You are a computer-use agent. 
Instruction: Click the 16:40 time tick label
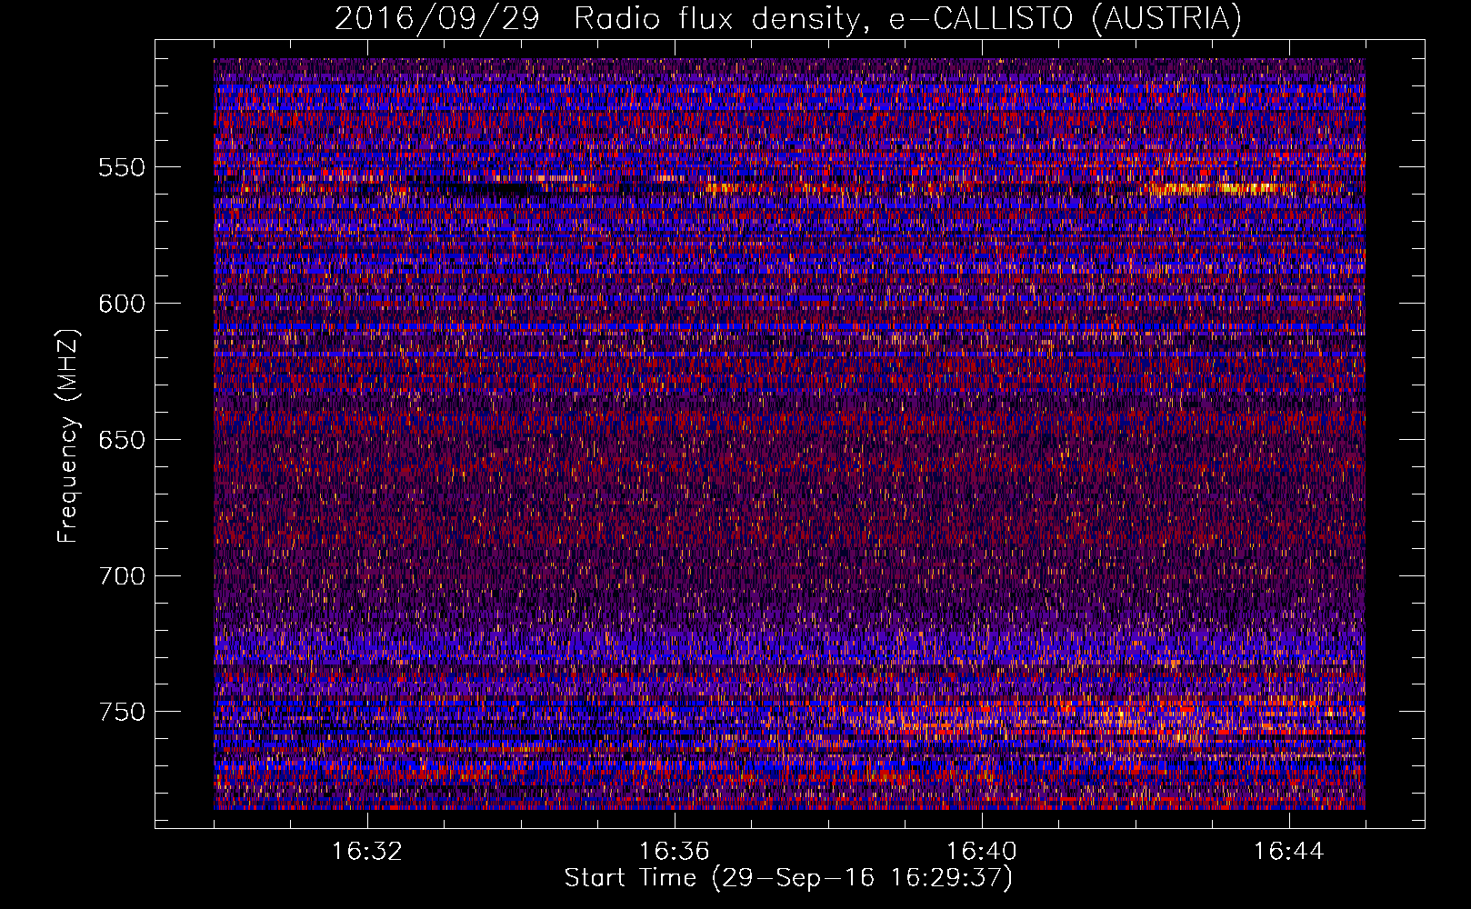click(x=982, y=852)
